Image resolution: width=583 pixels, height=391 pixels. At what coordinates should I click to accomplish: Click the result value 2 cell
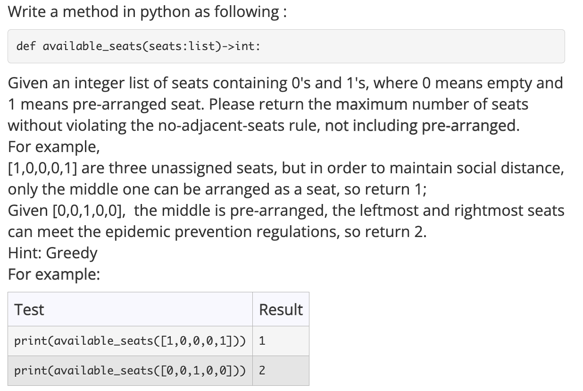(x=281, y=371)
